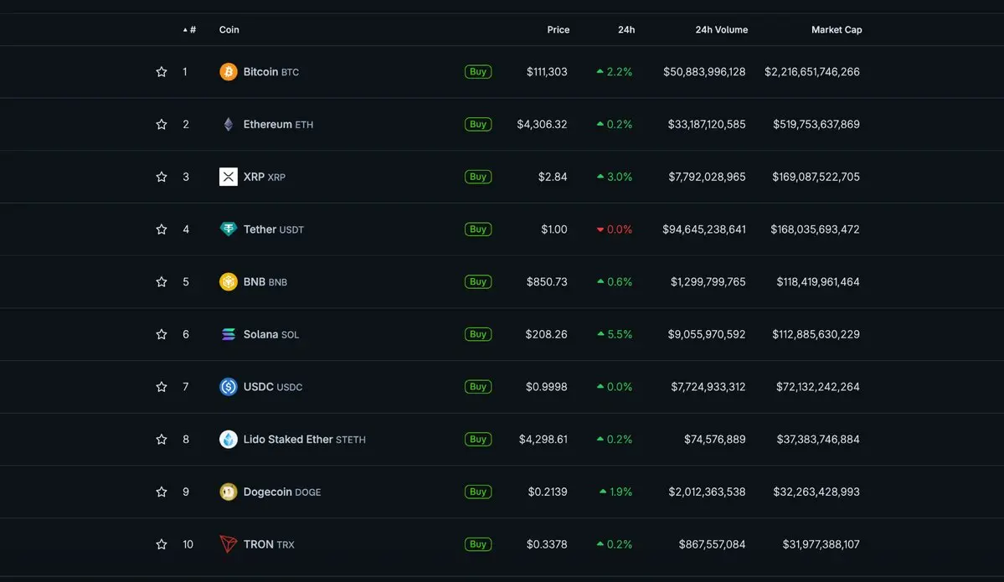Sort table by Coin column header
This screenshot has width=1004, height=582.
click(x=229, y=29)
